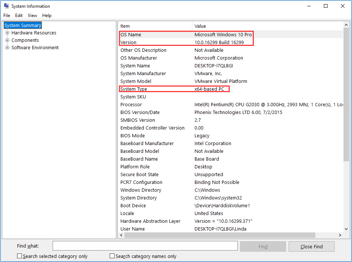The image size is (352, 262).
Task: Click the Intel(R) Pentium(R) CPU G2030 value
Action: [269, 104]
